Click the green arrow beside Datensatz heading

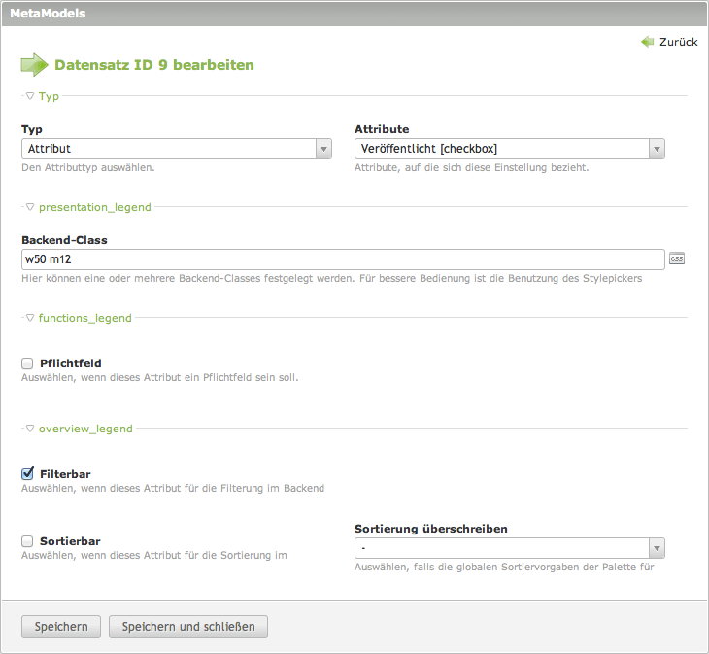[x=34, y=65]
